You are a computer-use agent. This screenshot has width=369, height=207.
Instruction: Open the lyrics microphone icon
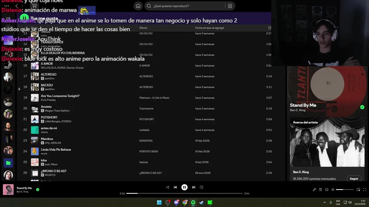click(x=315, y=189)
